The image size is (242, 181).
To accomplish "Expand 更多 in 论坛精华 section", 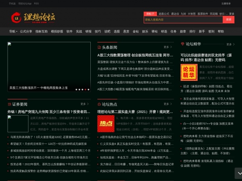I will click(230, 44).
